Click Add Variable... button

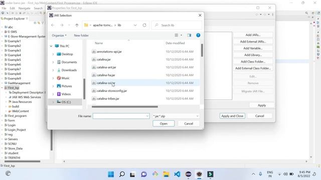coord(253,48)
